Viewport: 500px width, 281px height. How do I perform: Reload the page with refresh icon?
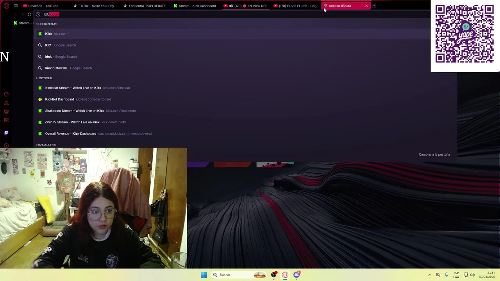[x=29, y=14]
